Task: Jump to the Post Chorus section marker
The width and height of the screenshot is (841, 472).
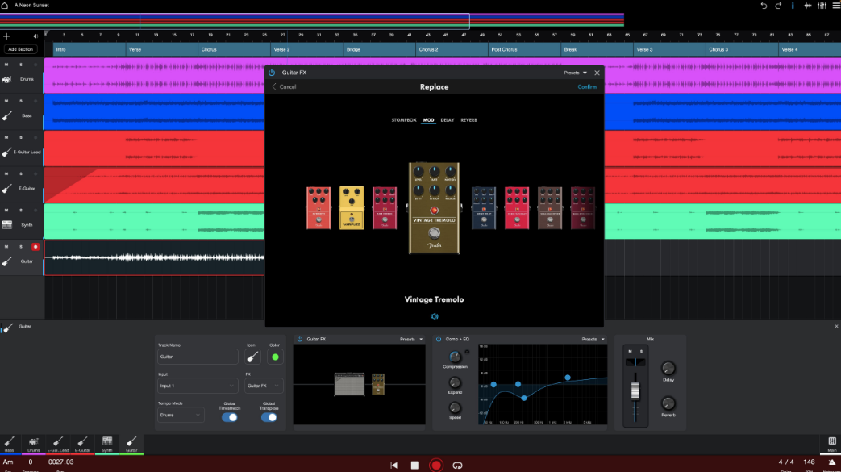Action: (x=525, y=49)
